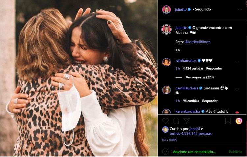
Task: Open rainhamatos's profile picture
Action: coord(166,62)
